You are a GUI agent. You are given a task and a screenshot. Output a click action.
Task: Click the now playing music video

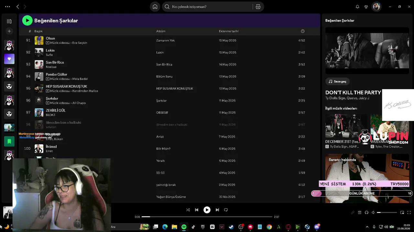point(367,51)
